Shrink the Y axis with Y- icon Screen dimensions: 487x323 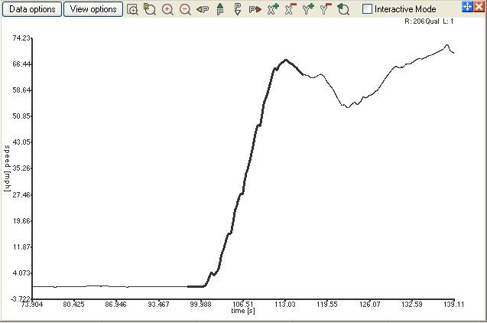325,10
